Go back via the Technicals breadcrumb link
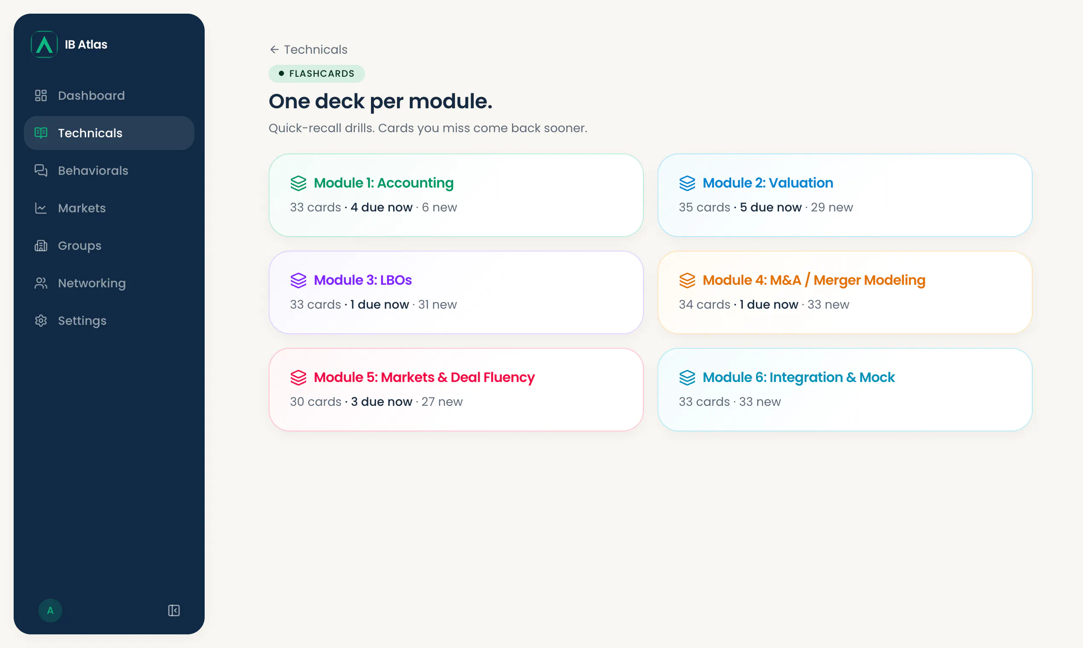Screen dimensions: 1083x648 tap(308, 50)
